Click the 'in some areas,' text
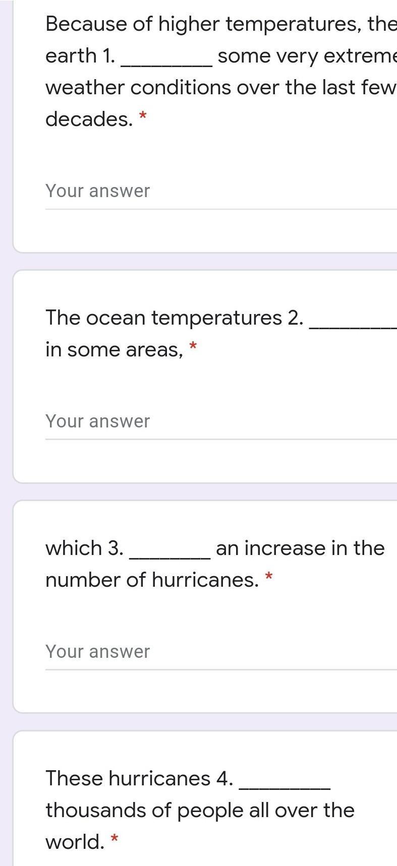 coord(115,350)
